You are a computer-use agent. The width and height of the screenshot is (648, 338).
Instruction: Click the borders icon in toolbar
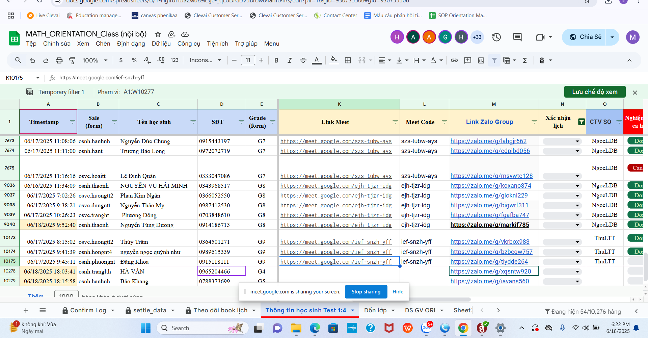coord(348,60)
